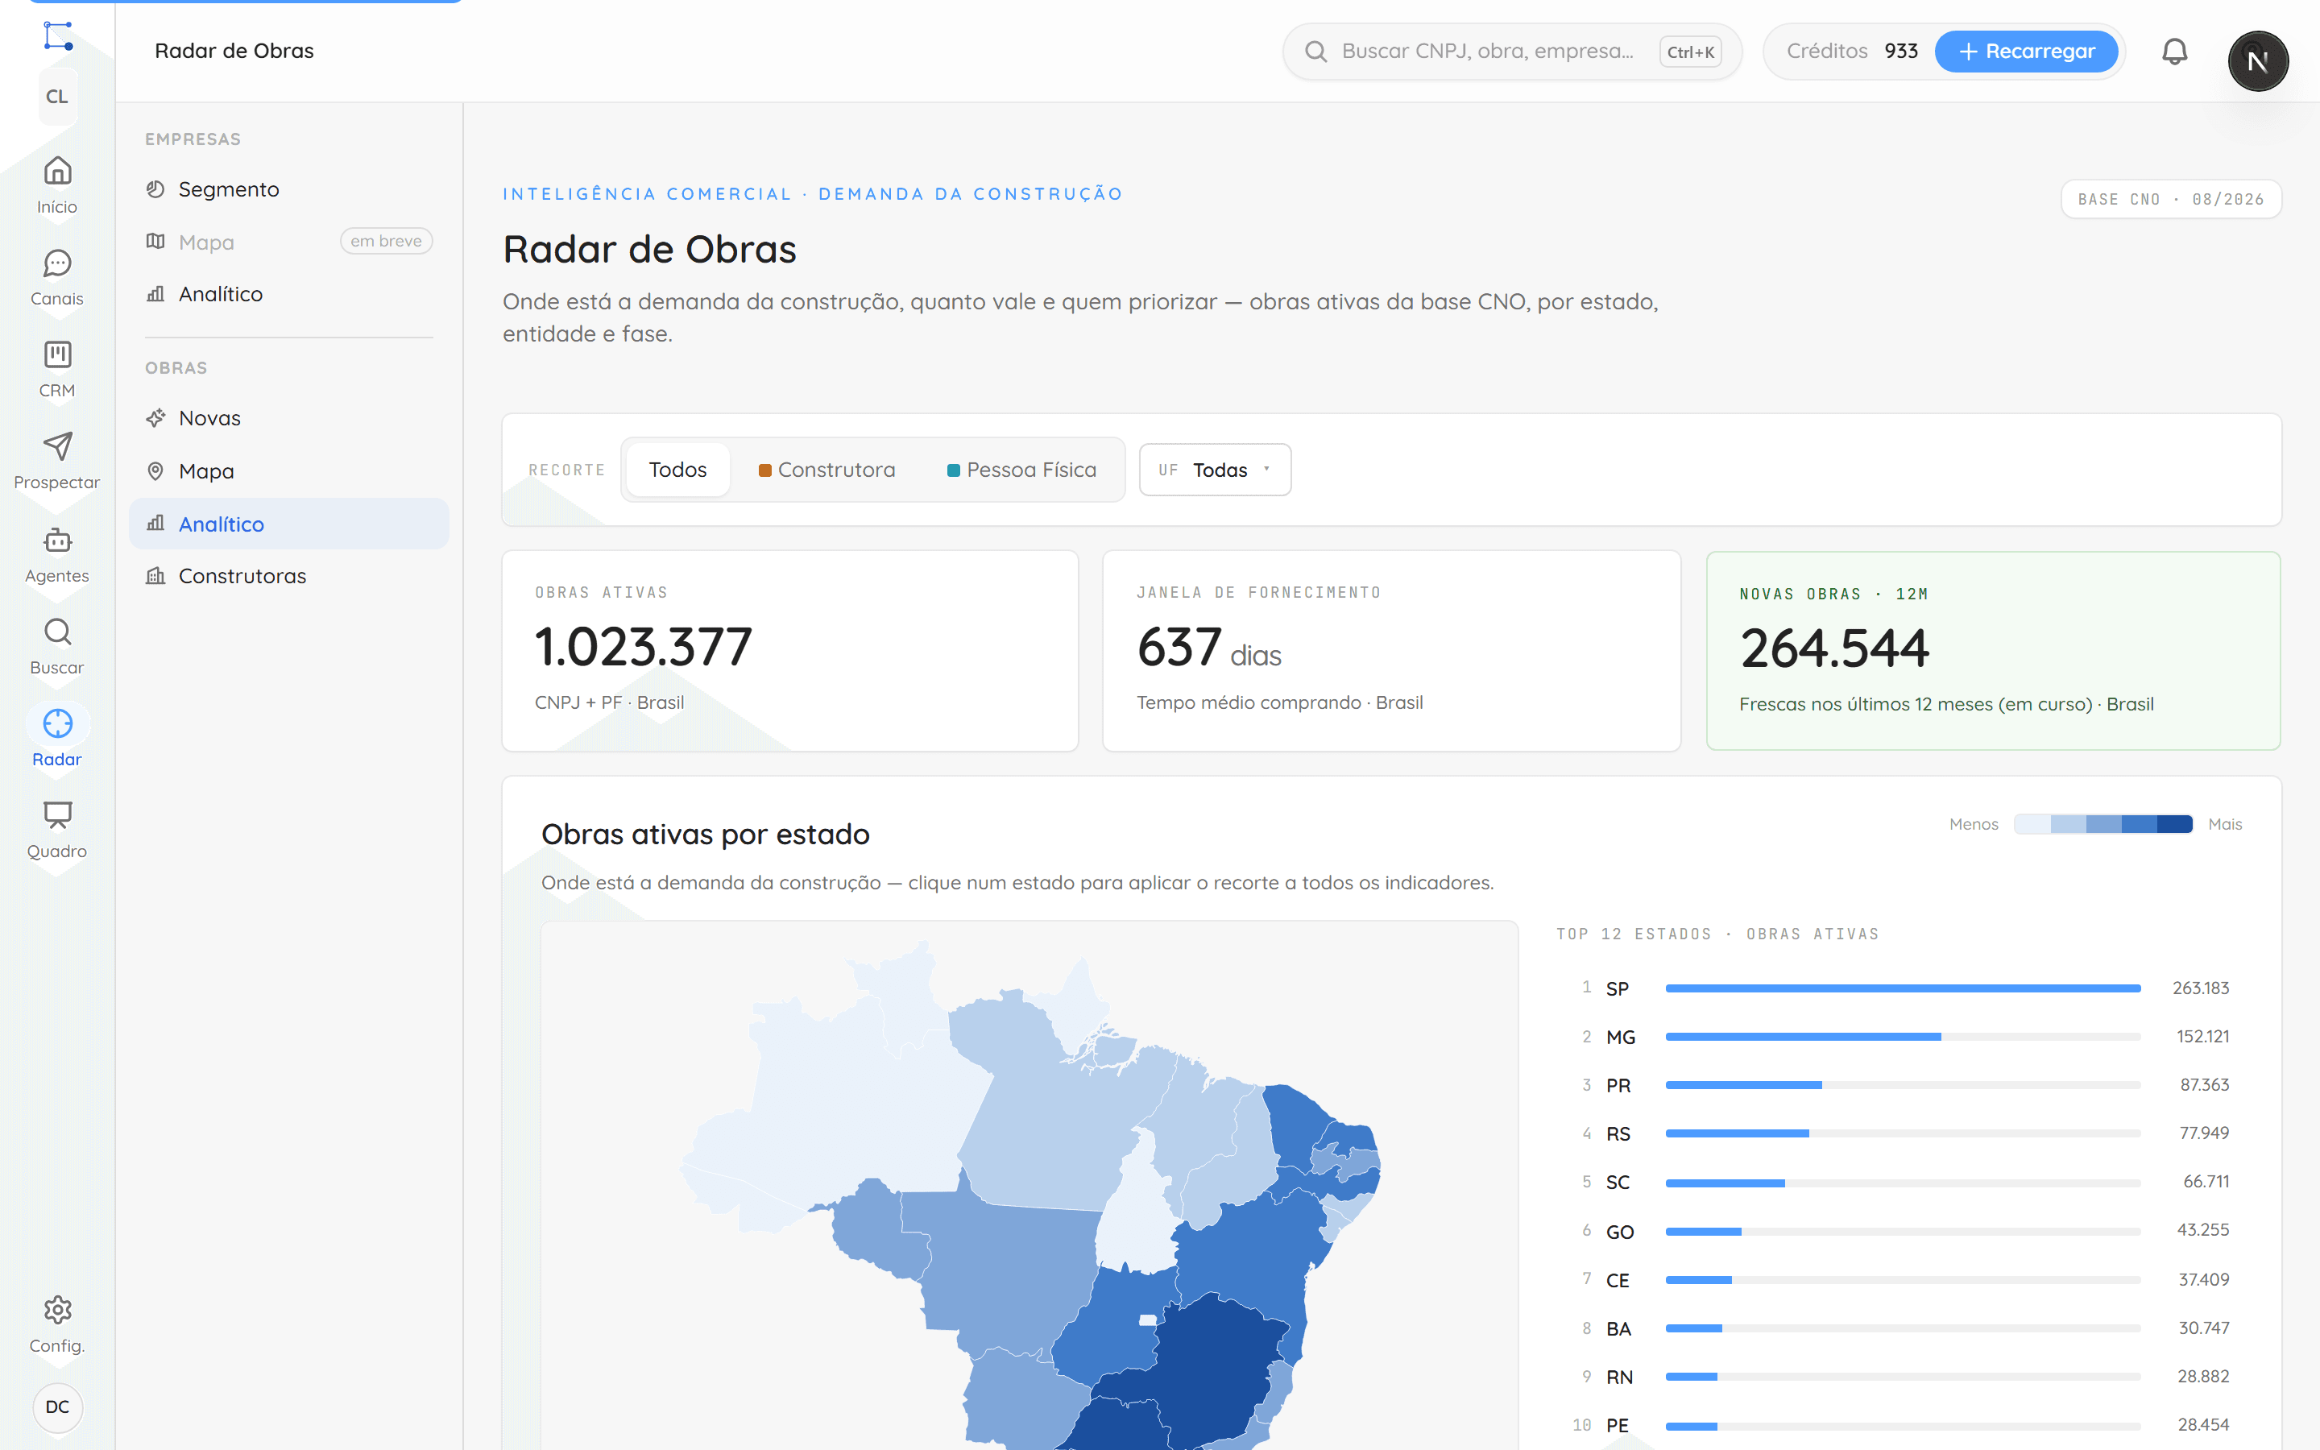Open the CRM board icon
Image resolution: width=2320 pixels, height=1450 pixels.
coord(57,354)
